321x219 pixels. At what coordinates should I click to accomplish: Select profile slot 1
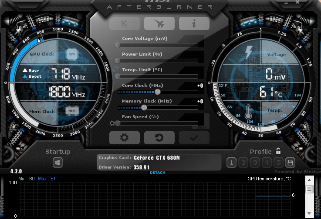coord(232,163)
